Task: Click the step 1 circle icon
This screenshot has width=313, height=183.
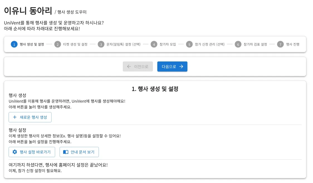Action: (x=14, y=44)
